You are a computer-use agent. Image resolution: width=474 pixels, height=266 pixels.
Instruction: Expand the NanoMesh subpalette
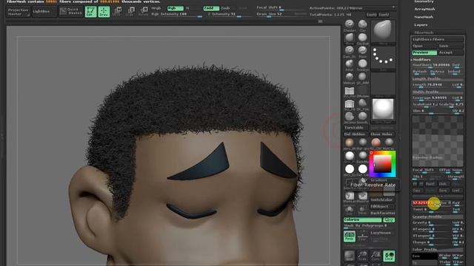point(424,17)
